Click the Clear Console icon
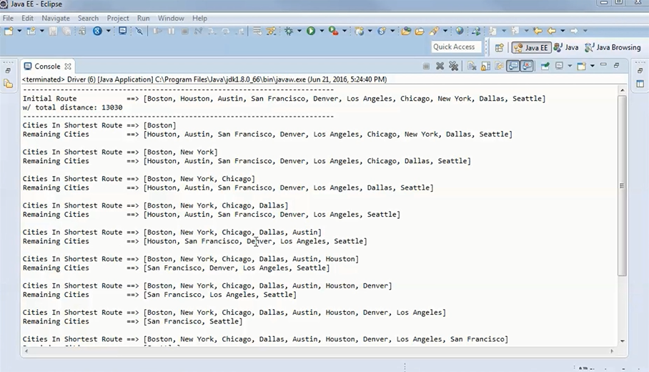The image size is (649, 372). coord(472,66)
